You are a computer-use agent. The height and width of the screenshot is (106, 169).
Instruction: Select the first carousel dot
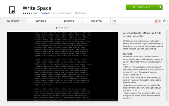click(57, 28)
